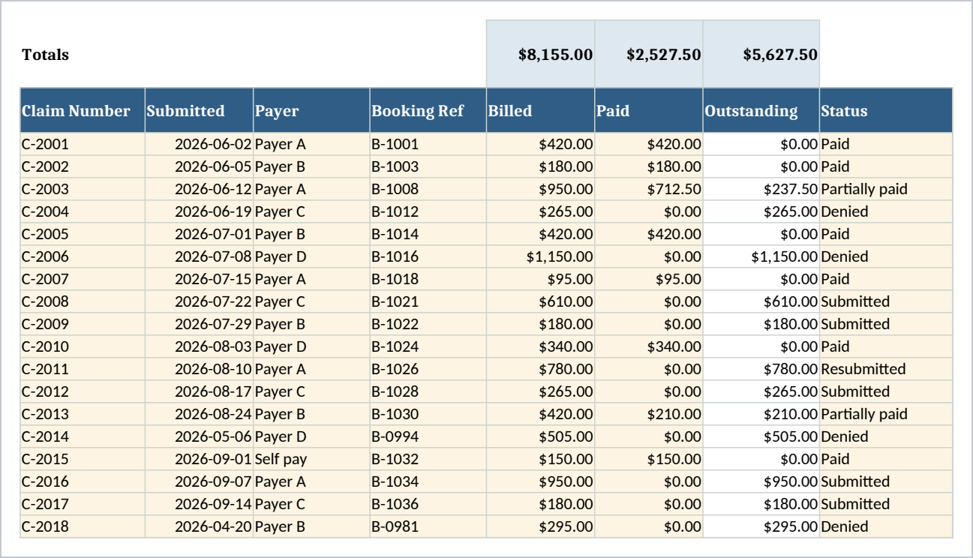Select the $610.00 billed amount

[x=540, y=301]
